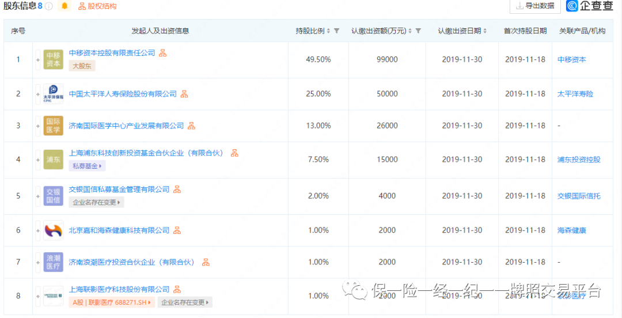Open the 认缴出资额 filter funnel
The height and width of the screenshot is (318, 622).
418,31
